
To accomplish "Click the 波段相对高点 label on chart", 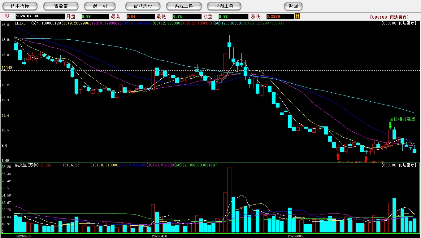I will pyautogui.click(x=402, y=119).
